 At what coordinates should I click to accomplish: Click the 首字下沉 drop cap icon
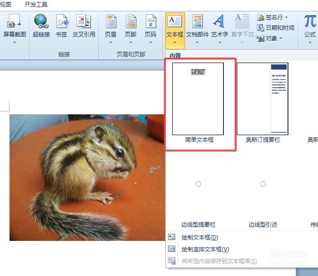pyautogui.click(x=242, y=21)
